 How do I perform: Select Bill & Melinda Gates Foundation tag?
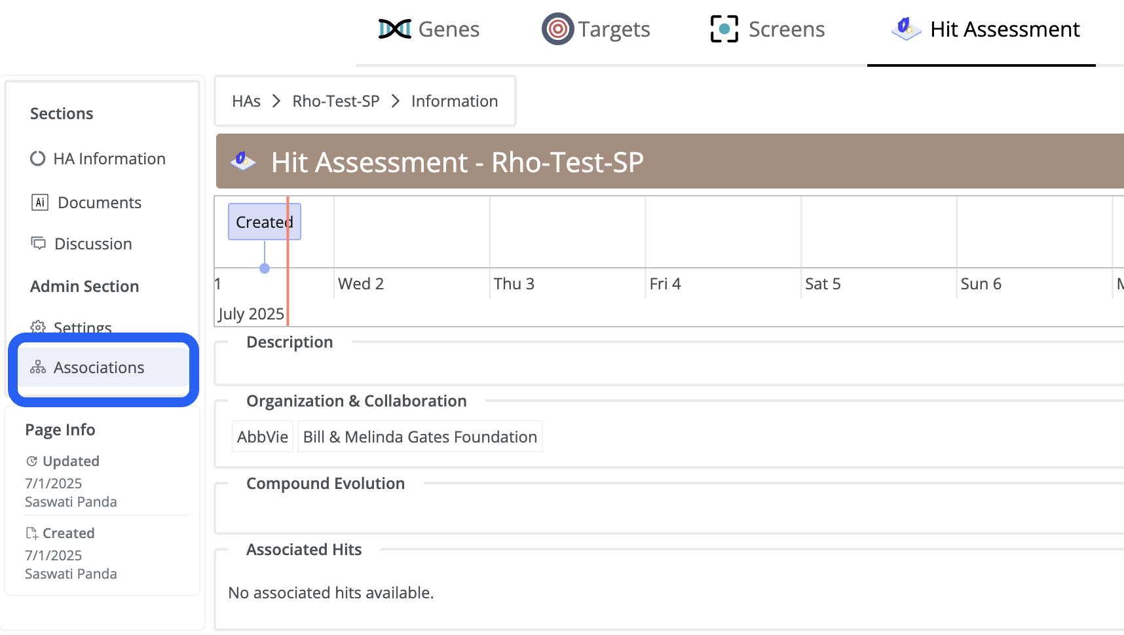420,437
